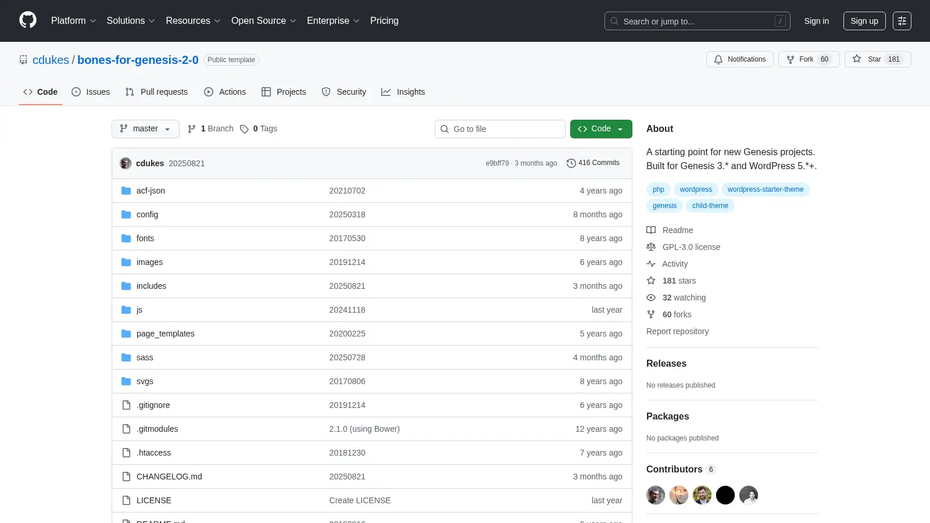Switch to the Security tab
The height and width of the screenshot is (523, 930).
coord(344,92)
